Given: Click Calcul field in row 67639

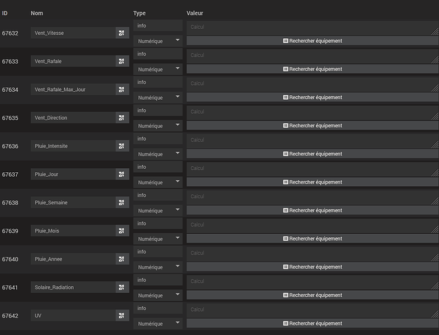Looking at the screenshot, I should pos(312,226).
